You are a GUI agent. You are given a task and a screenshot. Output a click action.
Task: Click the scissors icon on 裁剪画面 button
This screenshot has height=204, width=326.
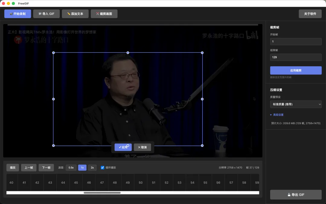97,14
